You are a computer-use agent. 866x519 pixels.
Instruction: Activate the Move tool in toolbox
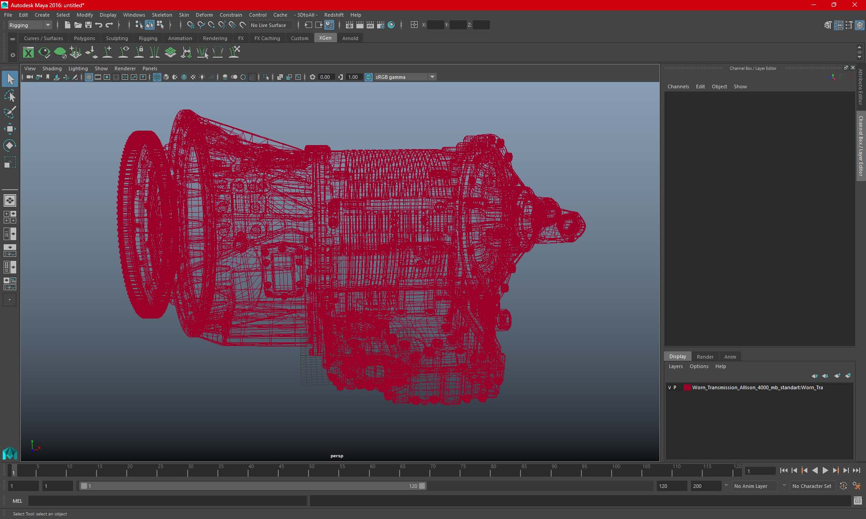coord(9,129)
